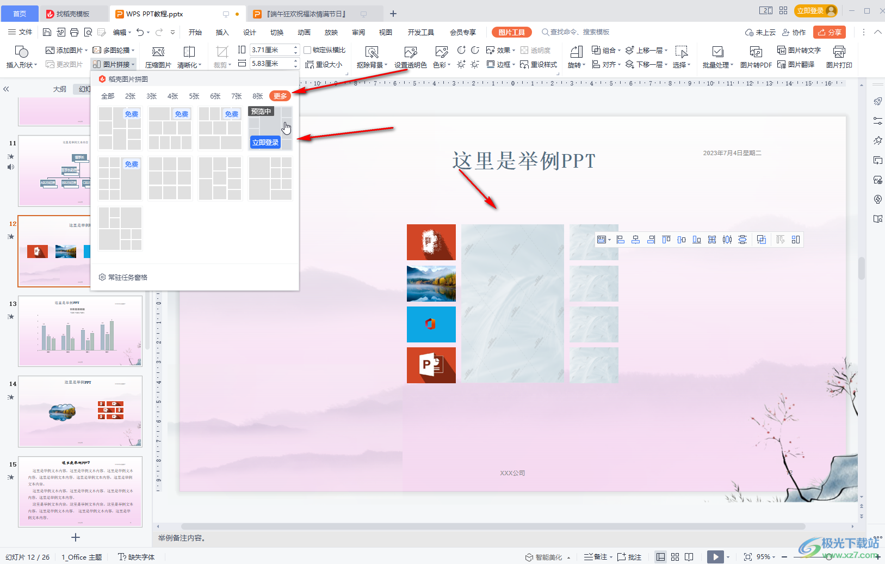Click the Print icon in quick access toolbar
Viewport: 885px width, 564px height.
74,32
